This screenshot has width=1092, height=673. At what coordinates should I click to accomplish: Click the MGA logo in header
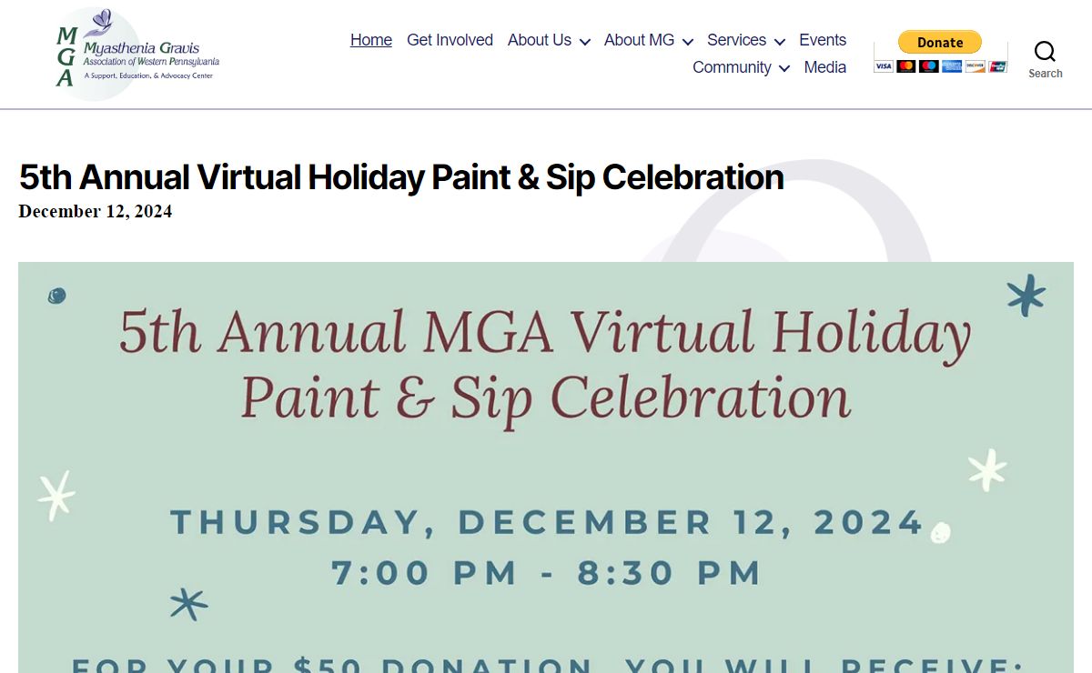137,54
